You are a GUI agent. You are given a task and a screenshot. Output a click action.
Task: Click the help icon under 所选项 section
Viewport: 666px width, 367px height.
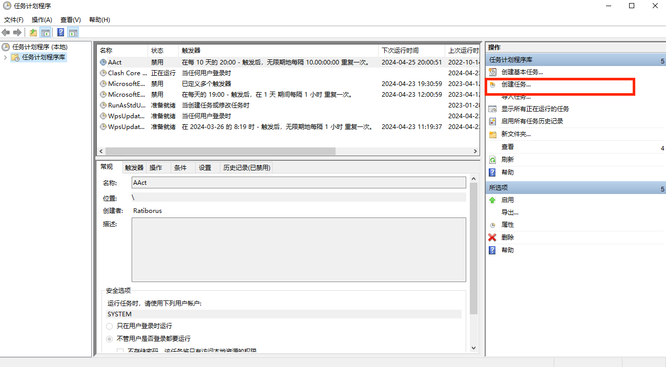[492, 250]
